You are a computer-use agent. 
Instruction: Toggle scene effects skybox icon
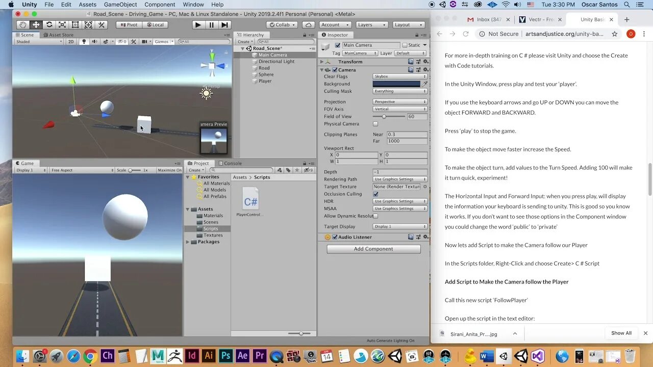(106, 42)
